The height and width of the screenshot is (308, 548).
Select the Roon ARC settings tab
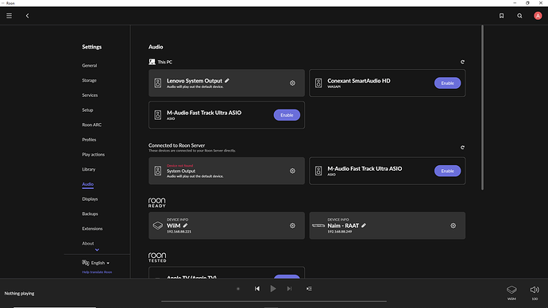[91, 125]
